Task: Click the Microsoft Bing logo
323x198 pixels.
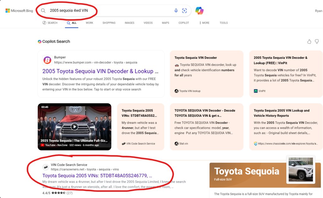Action: [19, 10]
